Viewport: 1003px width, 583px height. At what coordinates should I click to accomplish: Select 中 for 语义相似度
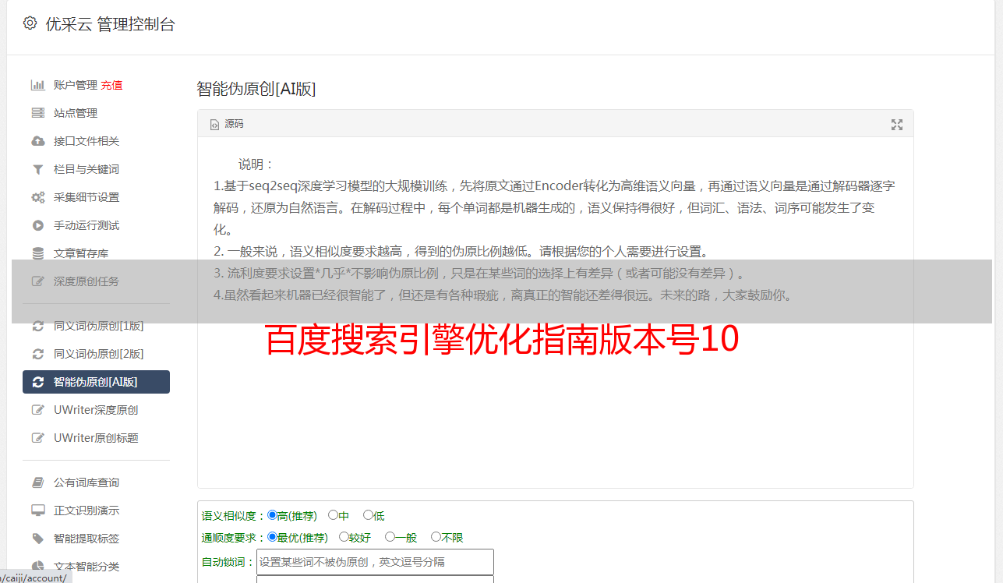[x=333, y=515]
